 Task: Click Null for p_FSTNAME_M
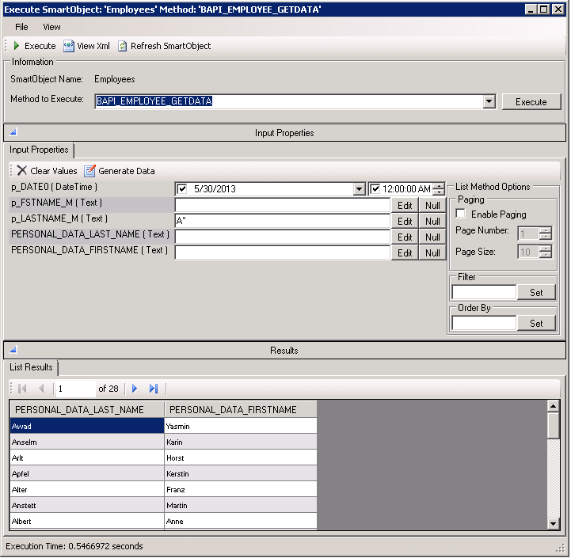432,205
